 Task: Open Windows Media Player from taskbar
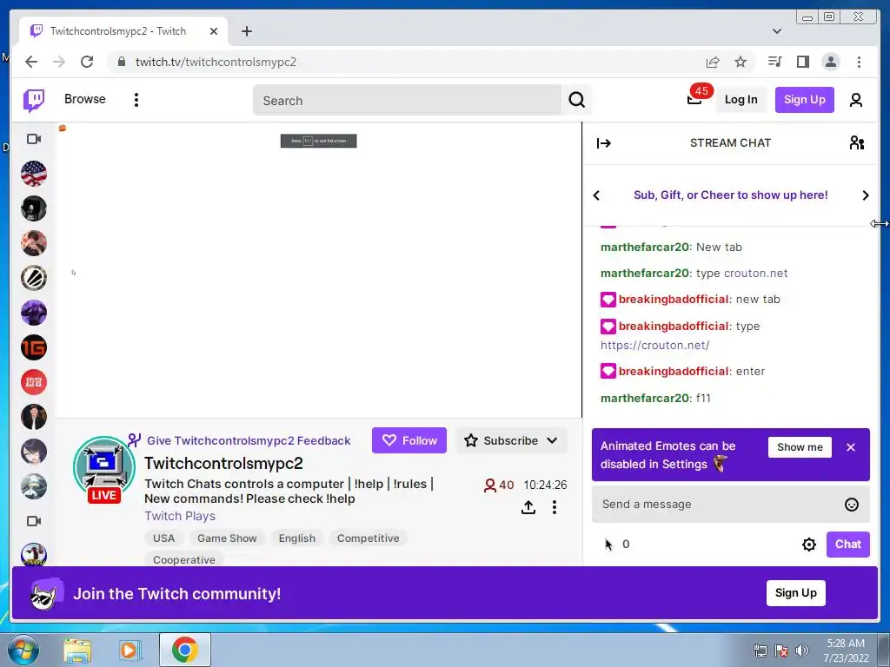coord(130,650)
